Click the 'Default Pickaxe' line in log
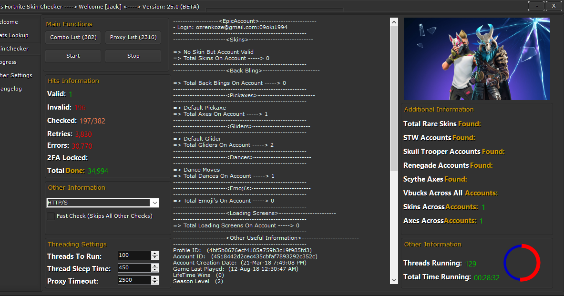This screenshot has width=564, height=296. pyautogui.click(x=200, y=108)
